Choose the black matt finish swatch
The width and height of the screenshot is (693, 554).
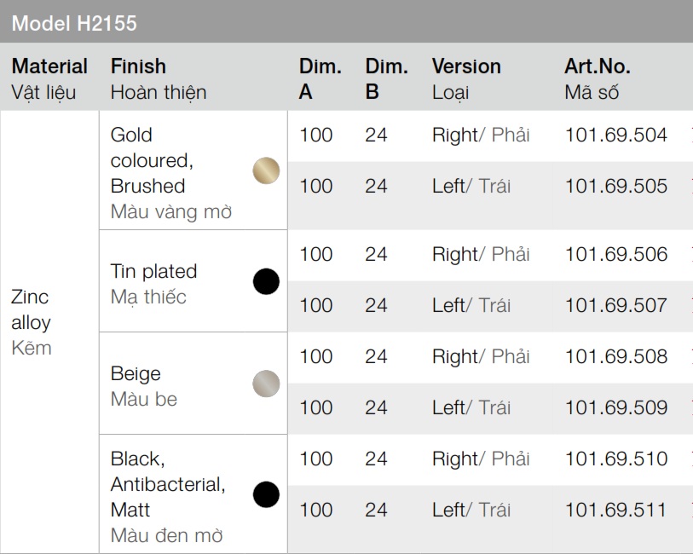pos(266,494)
